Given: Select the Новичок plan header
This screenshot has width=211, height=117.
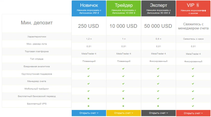Looking at the screenshot, I should (x=89, y=5).
